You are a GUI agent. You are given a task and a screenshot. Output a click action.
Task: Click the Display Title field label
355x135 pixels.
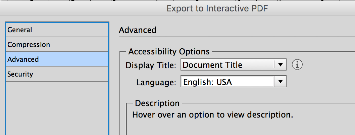coord(151,65)
